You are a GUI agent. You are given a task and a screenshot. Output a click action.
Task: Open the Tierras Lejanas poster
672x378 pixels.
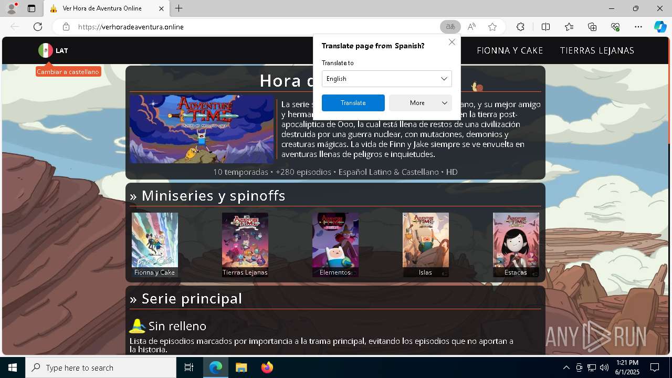(x=245, y=245)
